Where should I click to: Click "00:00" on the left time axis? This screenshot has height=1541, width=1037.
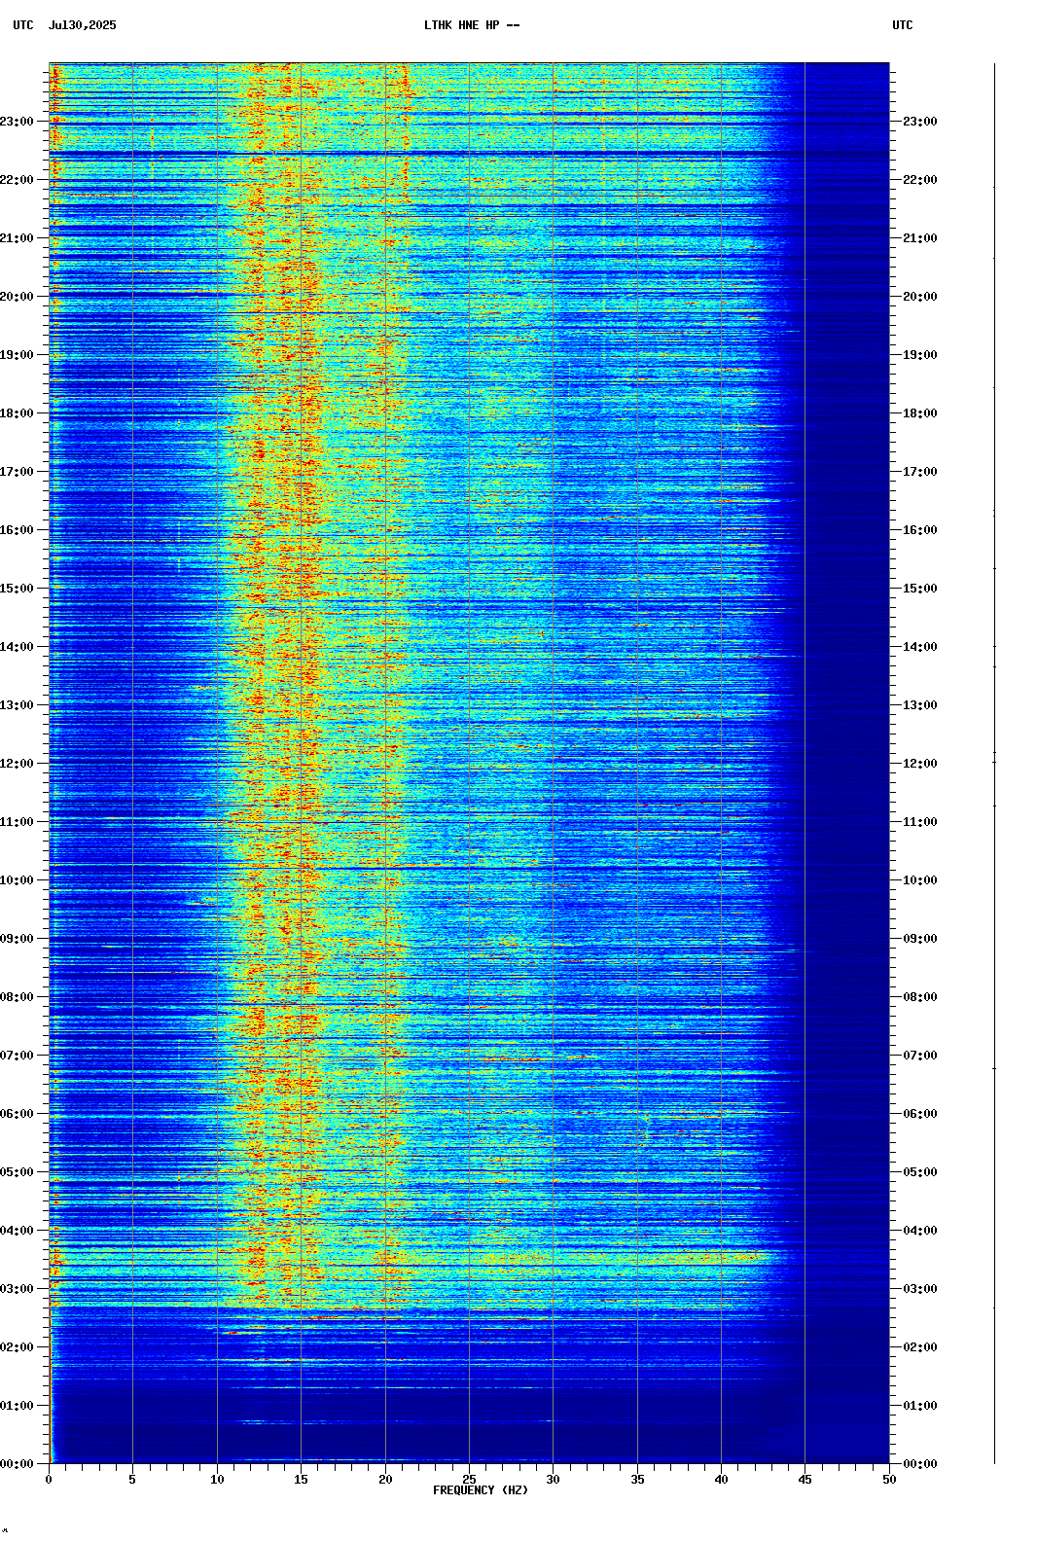coord(17,1464)
